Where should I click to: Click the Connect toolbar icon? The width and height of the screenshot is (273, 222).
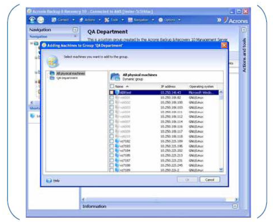[x=54, y=20]
